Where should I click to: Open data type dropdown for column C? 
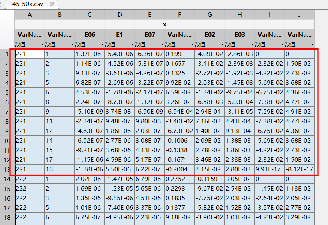pyautogui.click(x=102, y=44)
